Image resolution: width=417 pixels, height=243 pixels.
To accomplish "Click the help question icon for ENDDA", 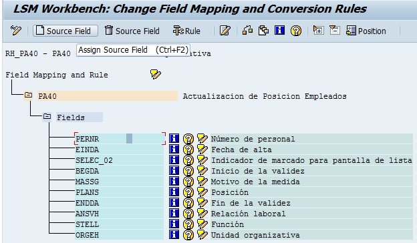I will 188,203.
